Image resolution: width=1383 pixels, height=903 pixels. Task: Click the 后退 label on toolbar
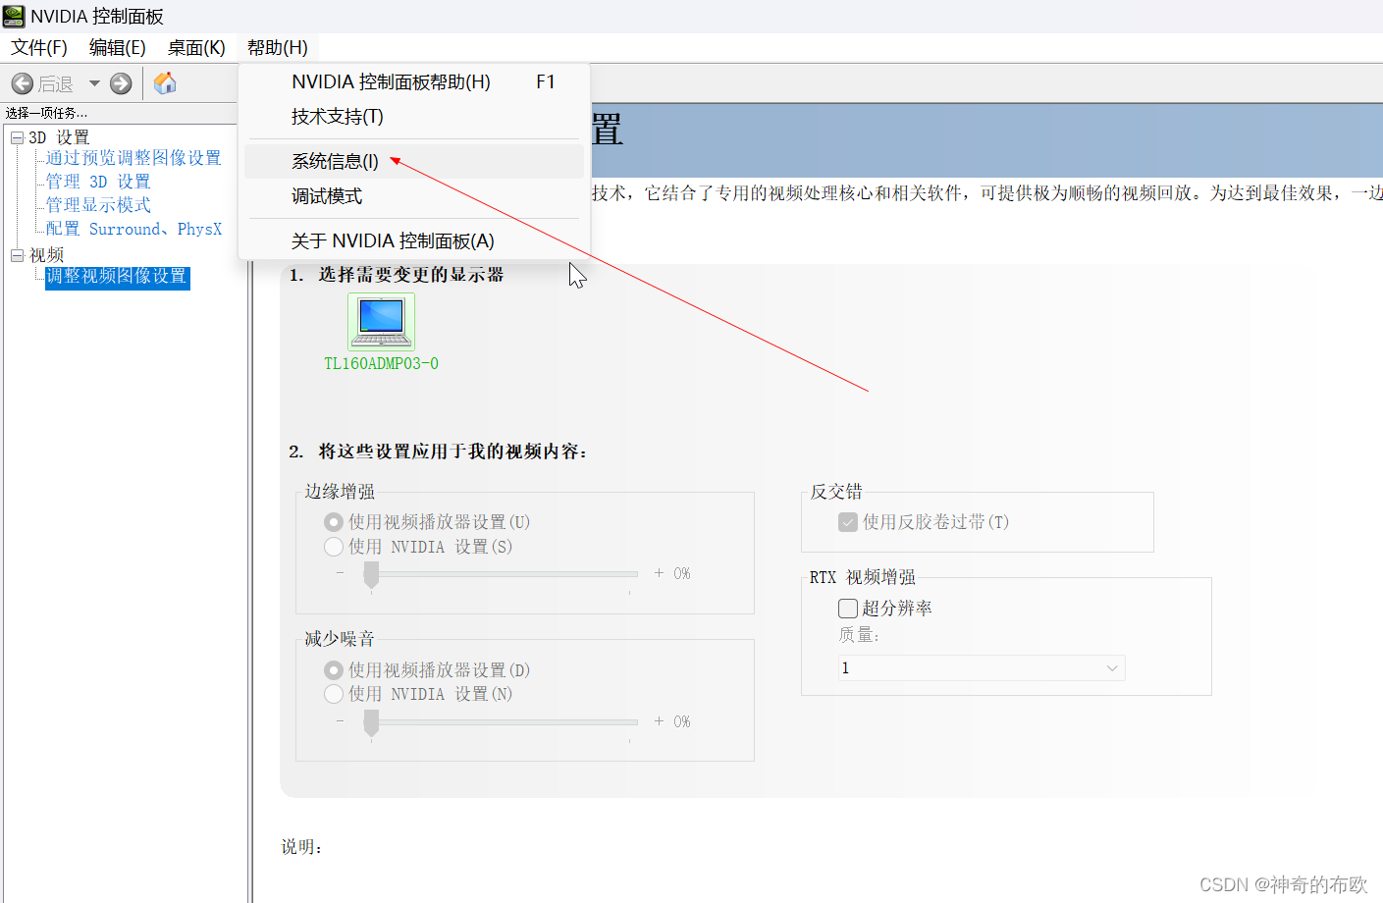coord(56,84)
